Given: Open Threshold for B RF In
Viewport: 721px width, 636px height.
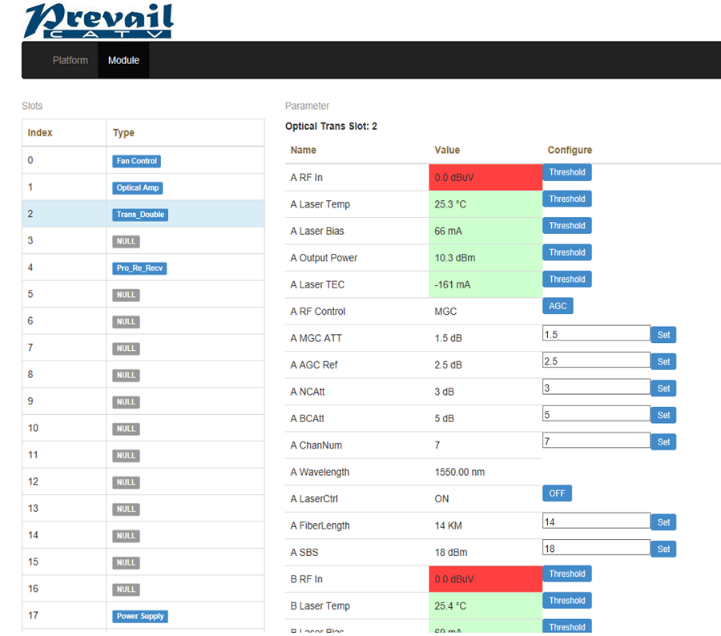Looking at the screenshot, I should [x=566, y=574].
